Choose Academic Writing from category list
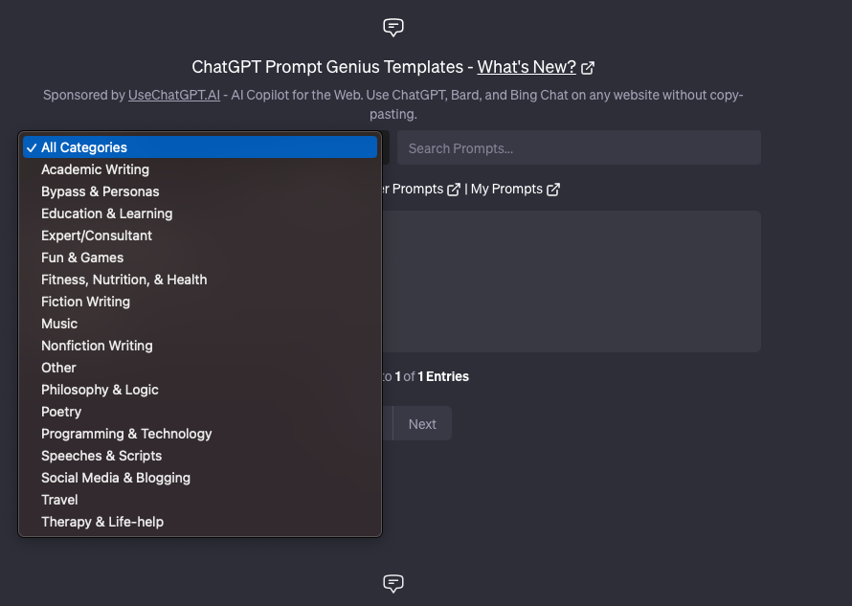 pos(200,169)
